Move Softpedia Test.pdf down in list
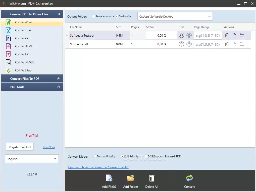256x192 pixels. (x=189, y=35)
